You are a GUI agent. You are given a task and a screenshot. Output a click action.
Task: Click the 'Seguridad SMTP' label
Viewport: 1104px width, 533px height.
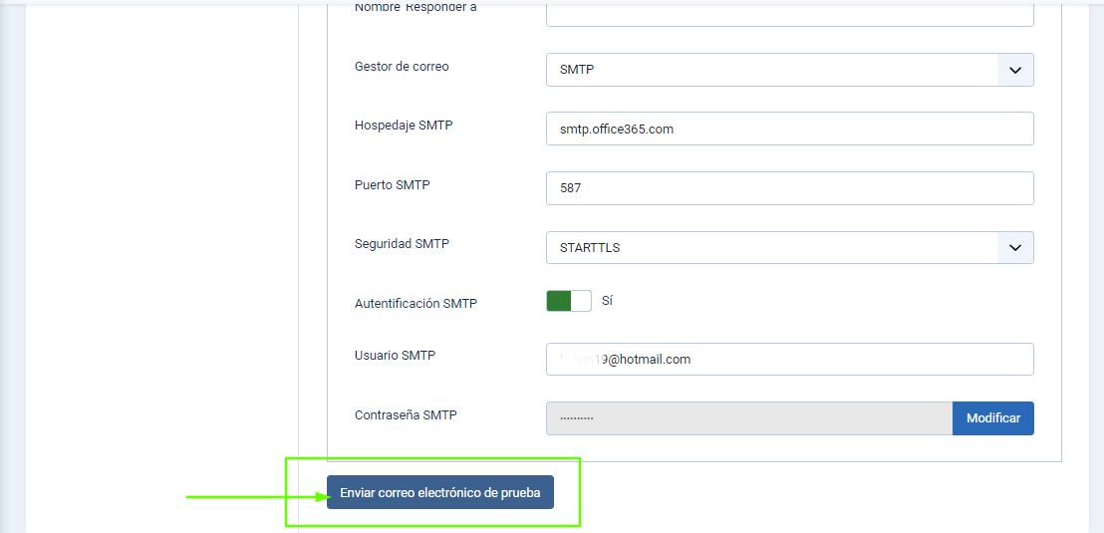(402, 244)
